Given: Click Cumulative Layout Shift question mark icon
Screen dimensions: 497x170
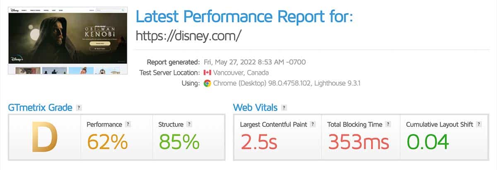Looking at the screenshot, I should click(479, 124).
